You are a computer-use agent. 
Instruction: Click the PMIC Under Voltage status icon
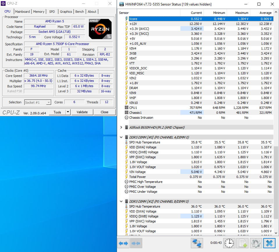pyautogui.click(x=126, y=191)
